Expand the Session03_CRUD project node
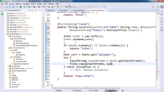 [x=6, y=27]
